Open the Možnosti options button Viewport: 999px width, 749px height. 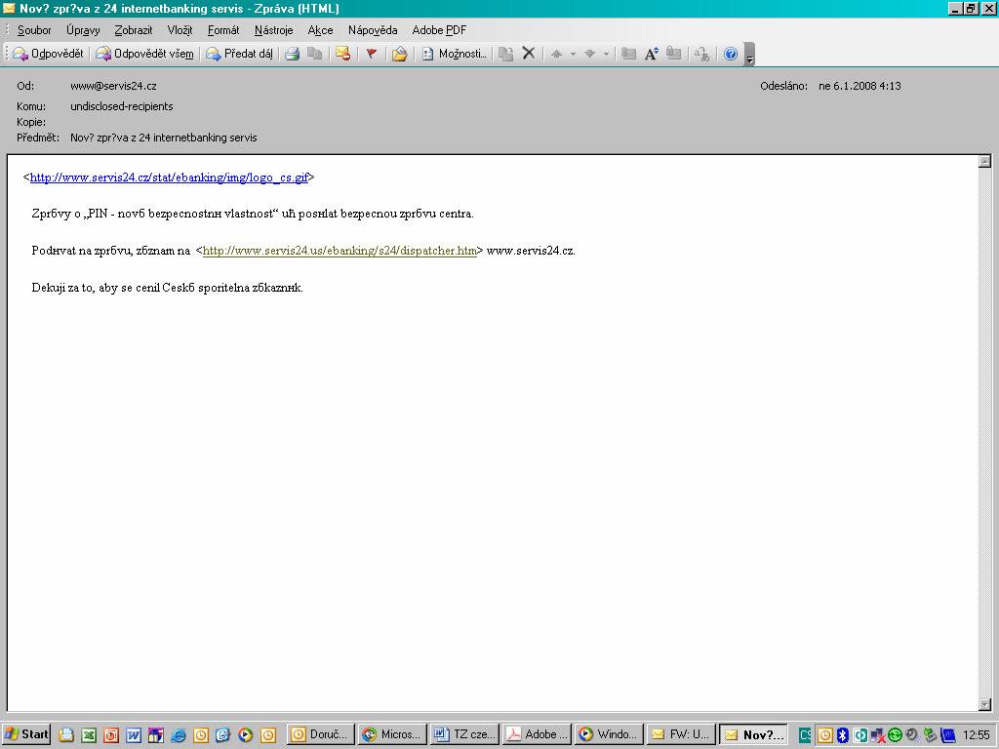pos(454,54)
